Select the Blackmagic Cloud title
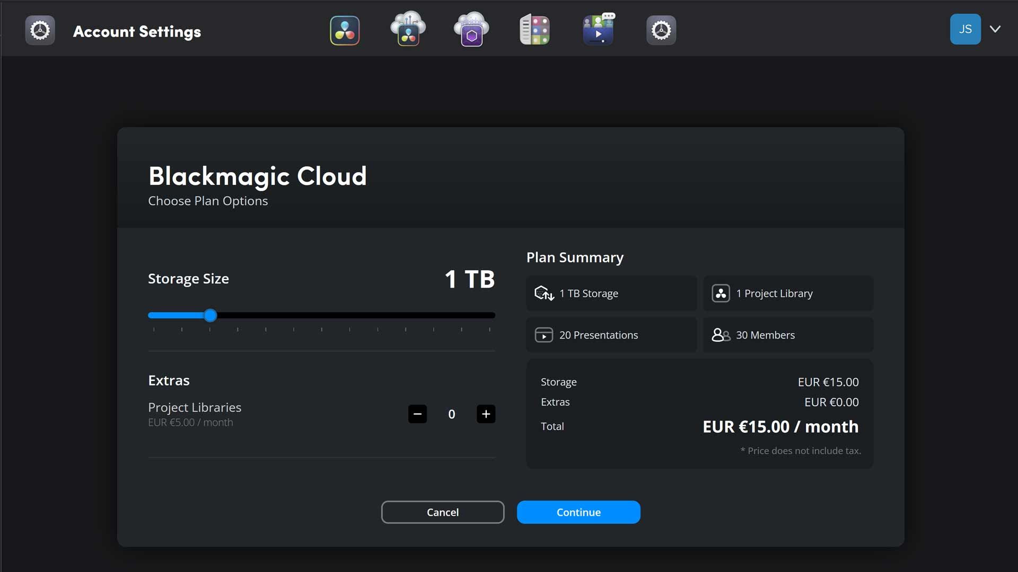 257,176
